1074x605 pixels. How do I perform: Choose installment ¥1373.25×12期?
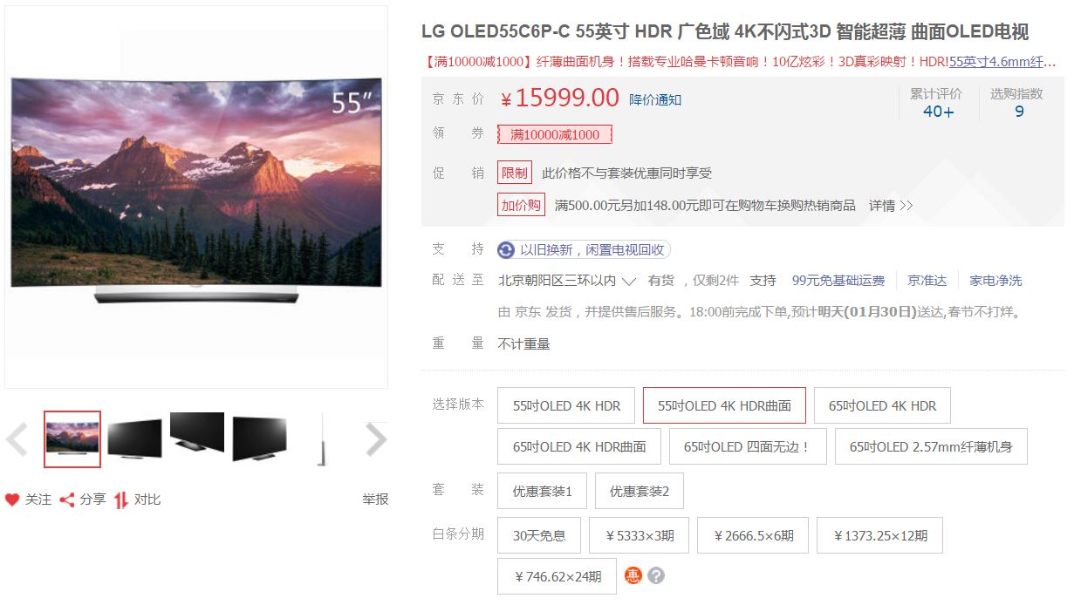click(879, 535)
